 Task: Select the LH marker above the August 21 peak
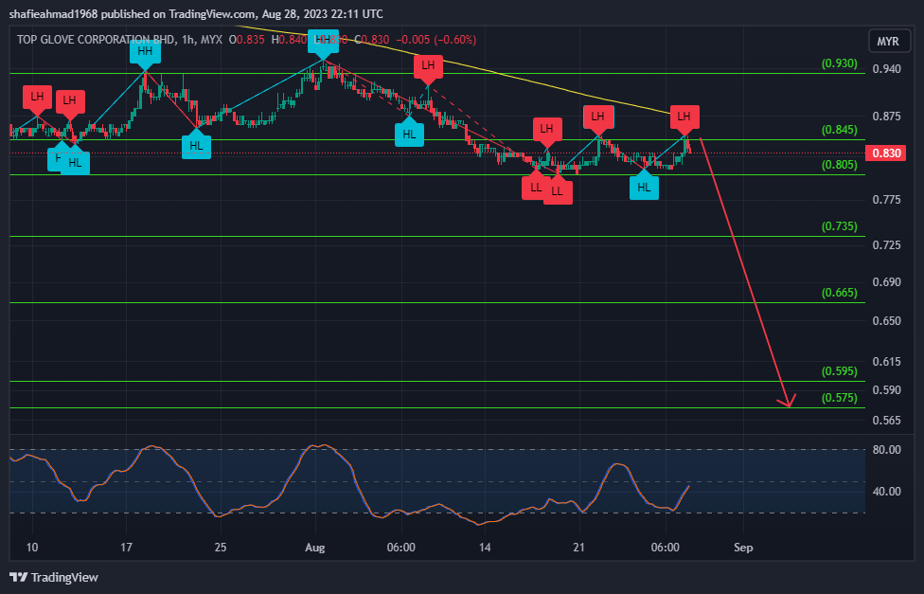tap(598, 119)
